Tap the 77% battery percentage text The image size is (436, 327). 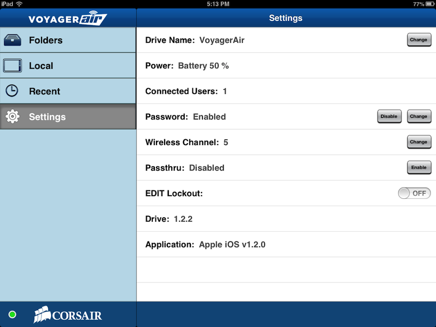(x=419, y=4)
